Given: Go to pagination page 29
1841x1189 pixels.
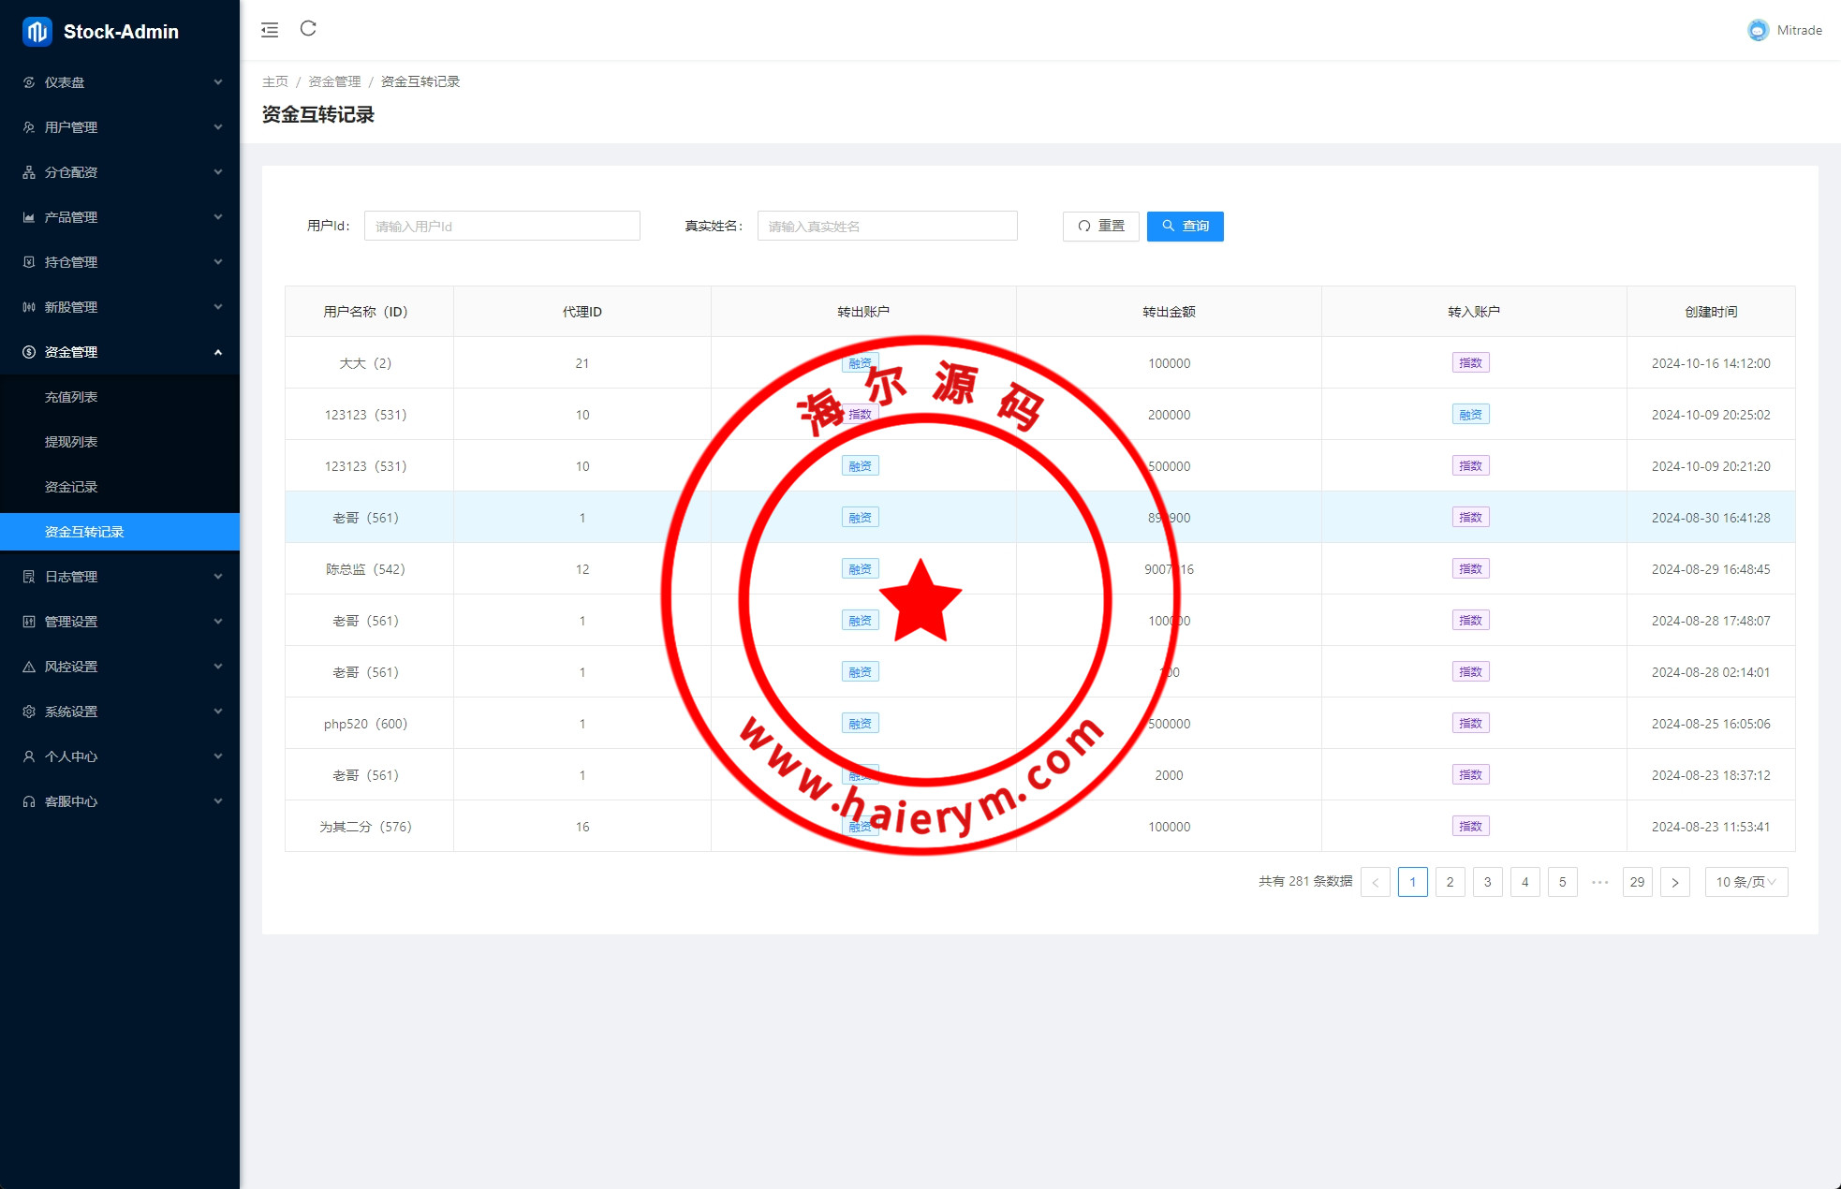Looking at the screenshot, I should point(1637,882).
